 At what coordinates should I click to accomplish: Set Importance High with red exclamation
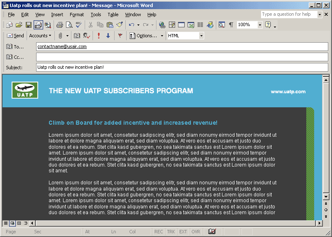(99, 36)
